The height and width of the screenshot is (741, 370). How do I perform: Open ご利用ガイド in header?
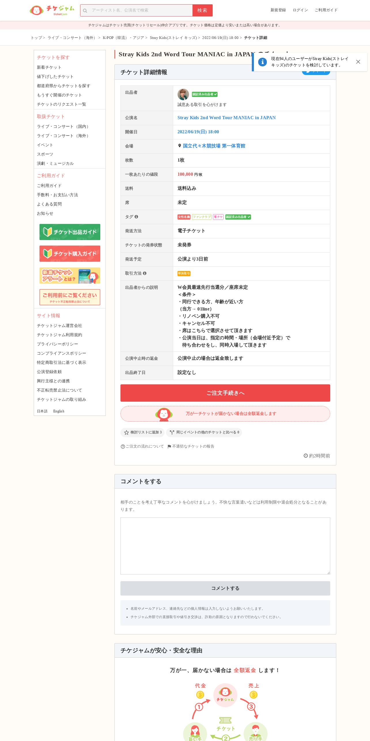326,10
